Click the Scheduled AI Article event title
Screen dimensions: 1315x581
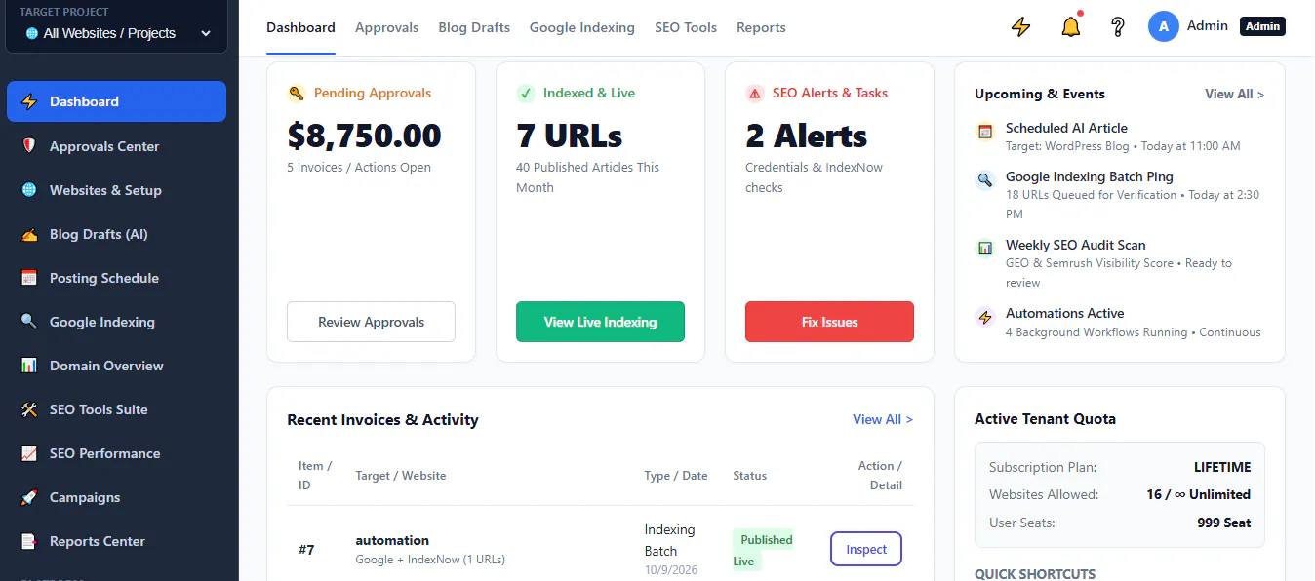(1066, 128)
